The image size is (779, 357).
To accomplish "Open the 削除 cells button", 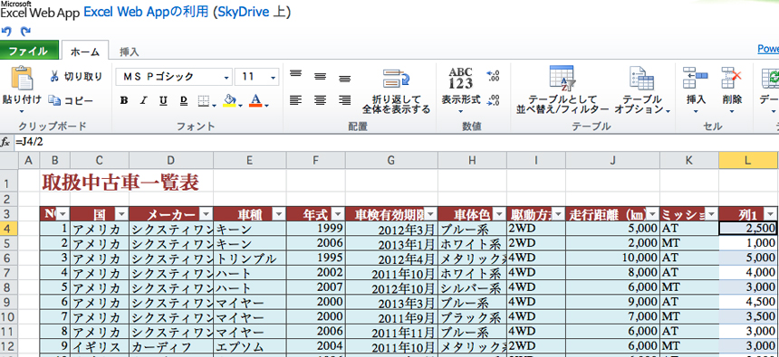I will tap(732, 89).
